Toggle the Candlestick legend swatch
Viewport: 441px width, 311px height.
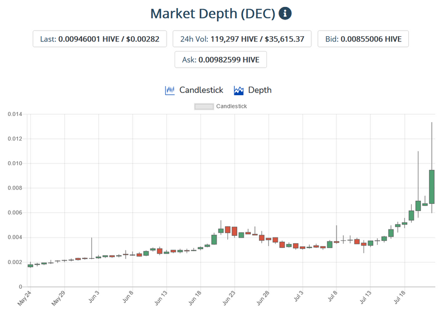[x=204, y=107]
